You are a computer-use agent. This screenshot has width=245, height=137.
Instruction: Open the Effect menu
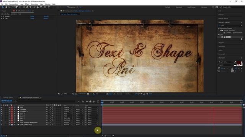coord(27,4)
